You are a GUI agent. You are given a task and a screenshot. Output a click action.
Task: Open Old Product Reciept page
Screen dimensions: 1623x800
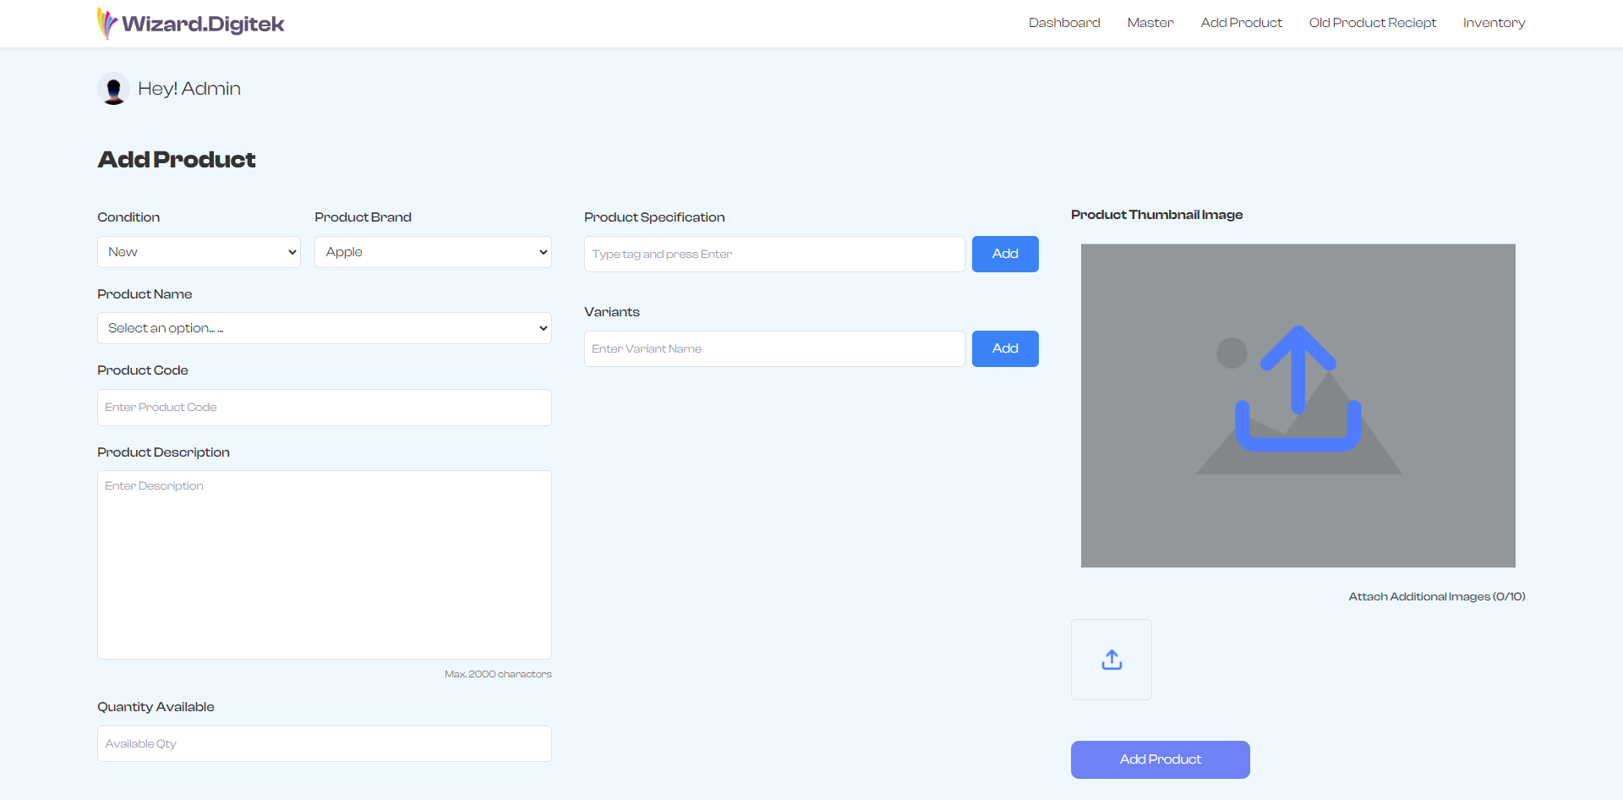[x=1372, y=23]
